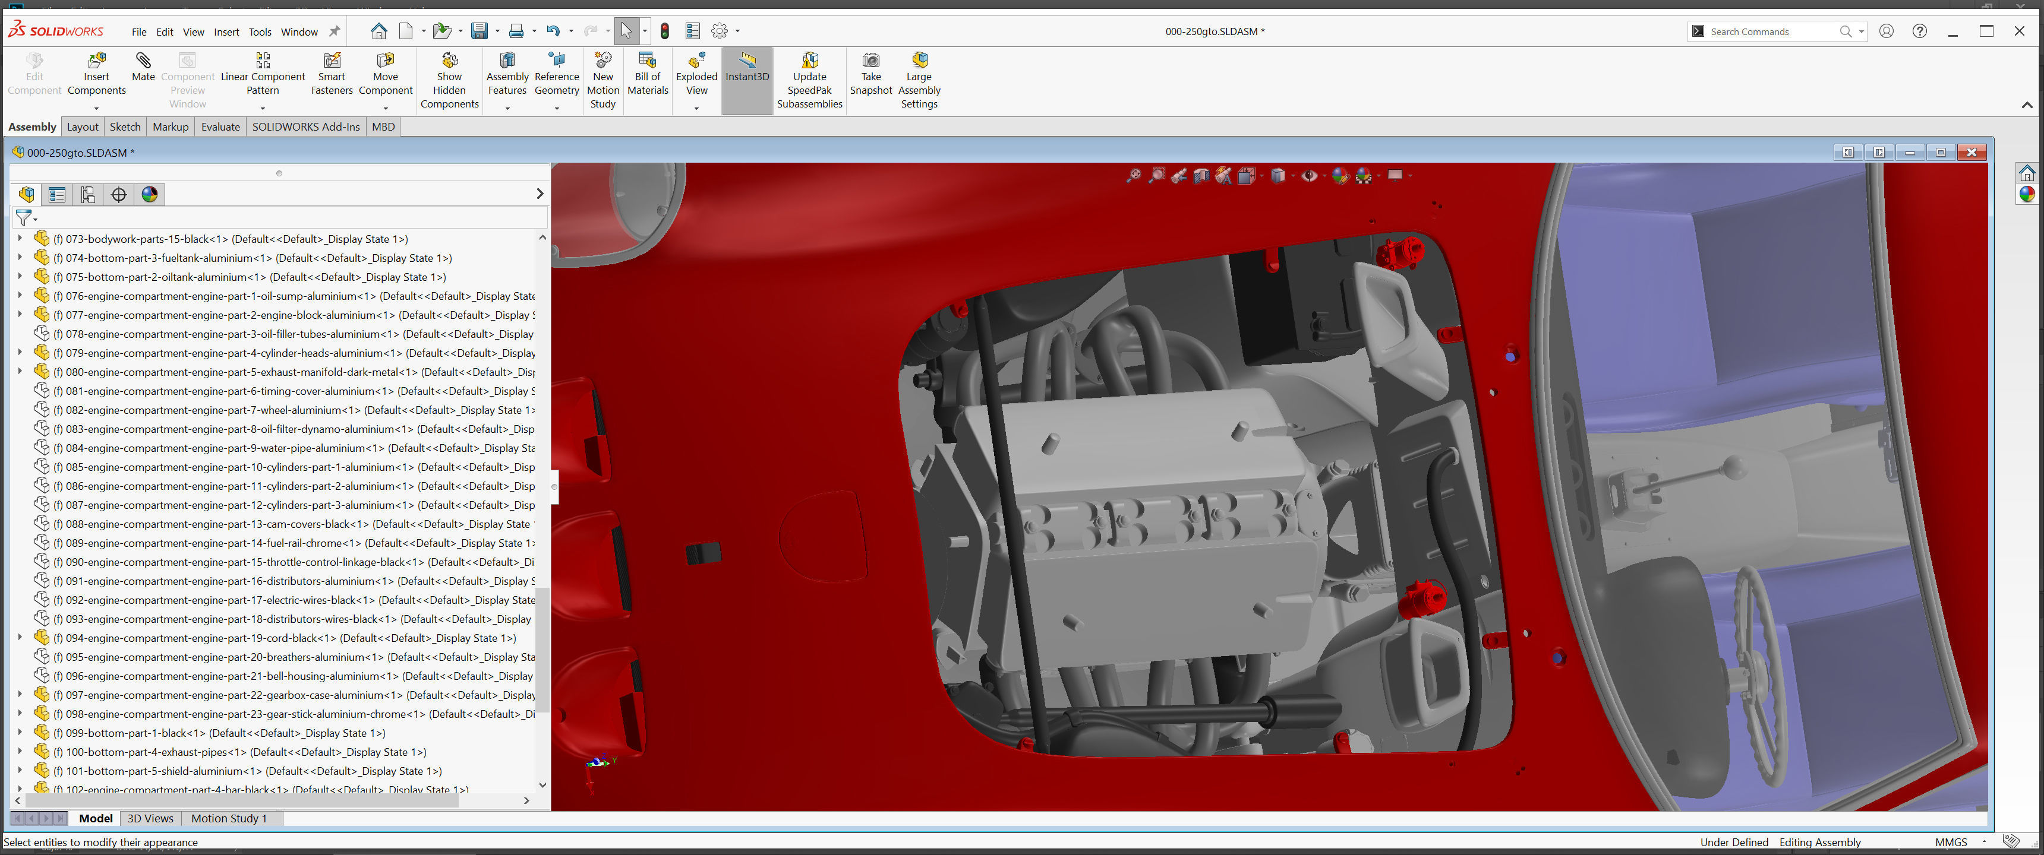The width and height of the screenshot is (2044, 855).
Task: Click Update SpeedPak Subassemblies button
Action: [809, 61]
